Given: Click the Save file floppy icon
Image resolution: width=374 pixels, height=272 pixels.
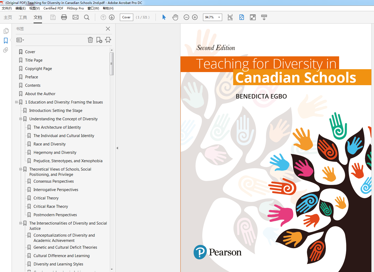Looking at the screenshot, I should (x=53, y=17).
